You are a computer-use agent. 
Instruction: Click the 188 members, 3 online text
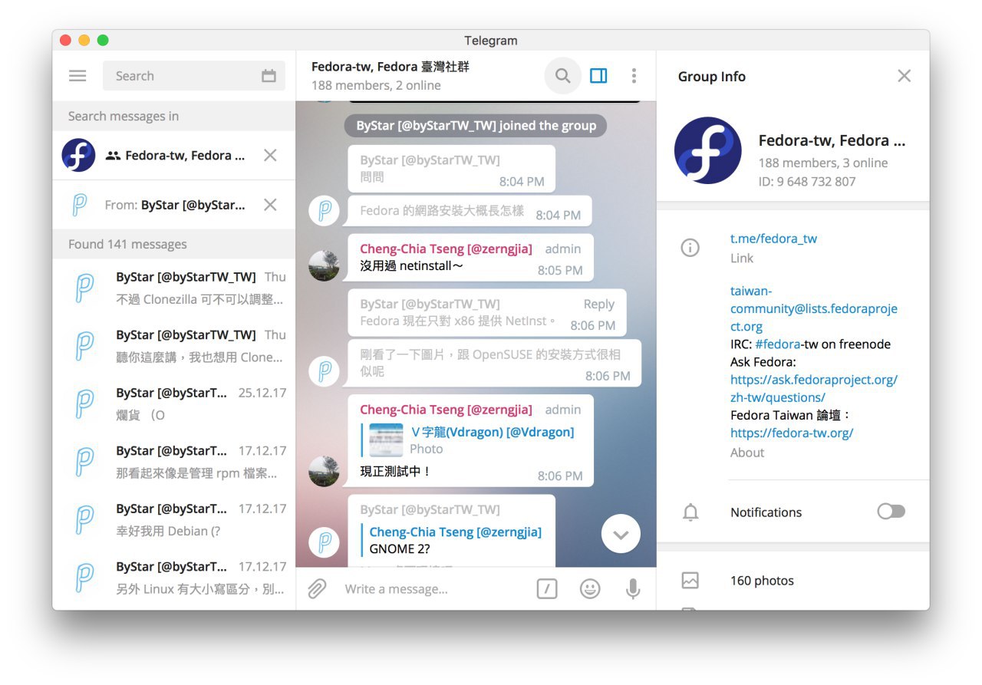[822, 163]
